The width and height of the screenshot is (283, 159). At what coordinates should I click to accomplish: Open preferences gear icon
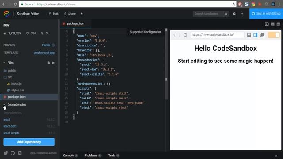(x=234, y=14)
